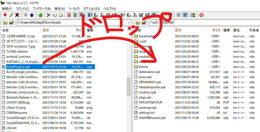Expand the local path dropdown

click(x=129, y=22)
